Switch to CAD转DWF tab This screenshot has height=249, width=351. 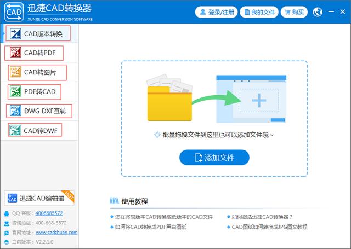[x=39, y=130]
